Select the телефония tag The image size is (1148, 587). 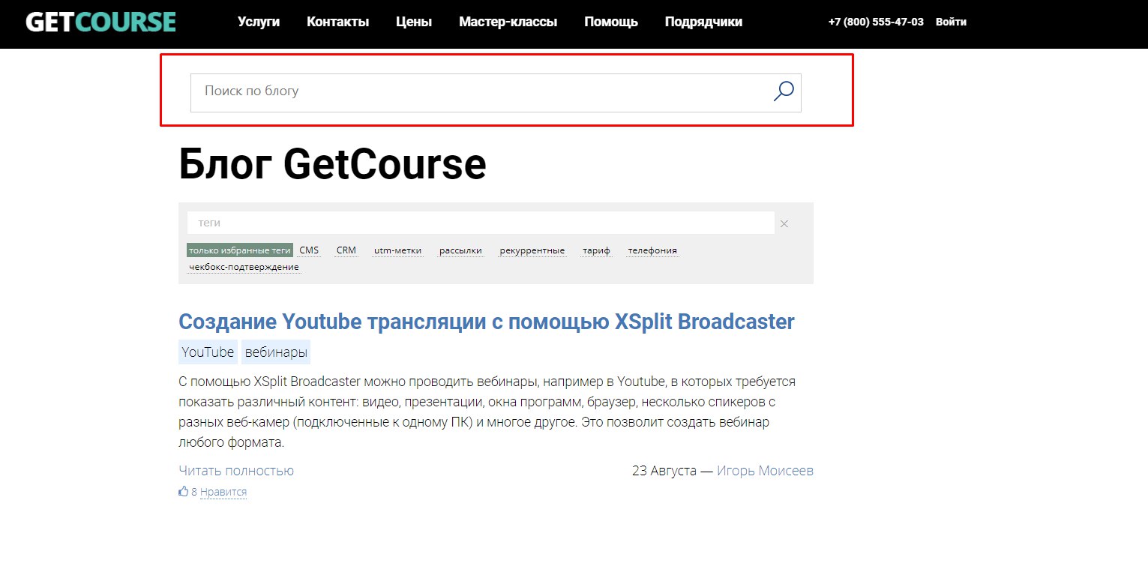[x=652, y=250]
